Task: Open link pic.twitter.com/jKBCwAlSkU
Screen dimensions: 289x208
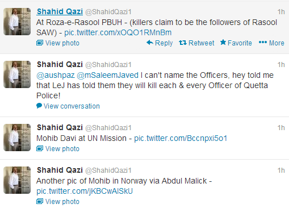Action: (85, 191)
